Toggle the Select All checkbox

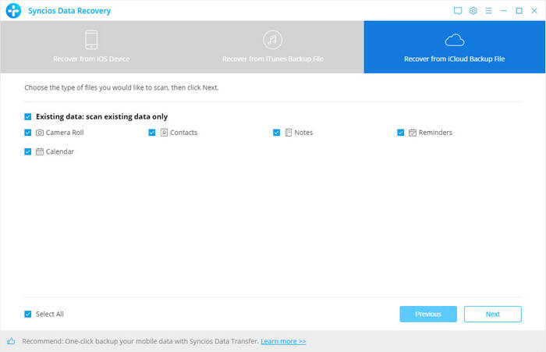tap(28, 314)
